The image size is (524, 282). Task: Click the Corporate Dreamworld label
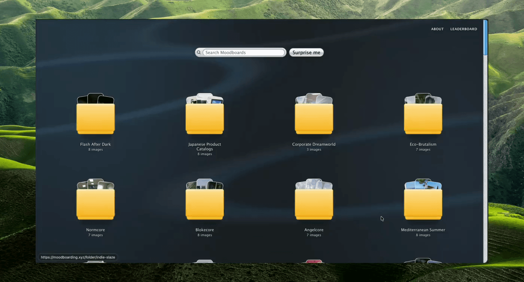[314, 144]
